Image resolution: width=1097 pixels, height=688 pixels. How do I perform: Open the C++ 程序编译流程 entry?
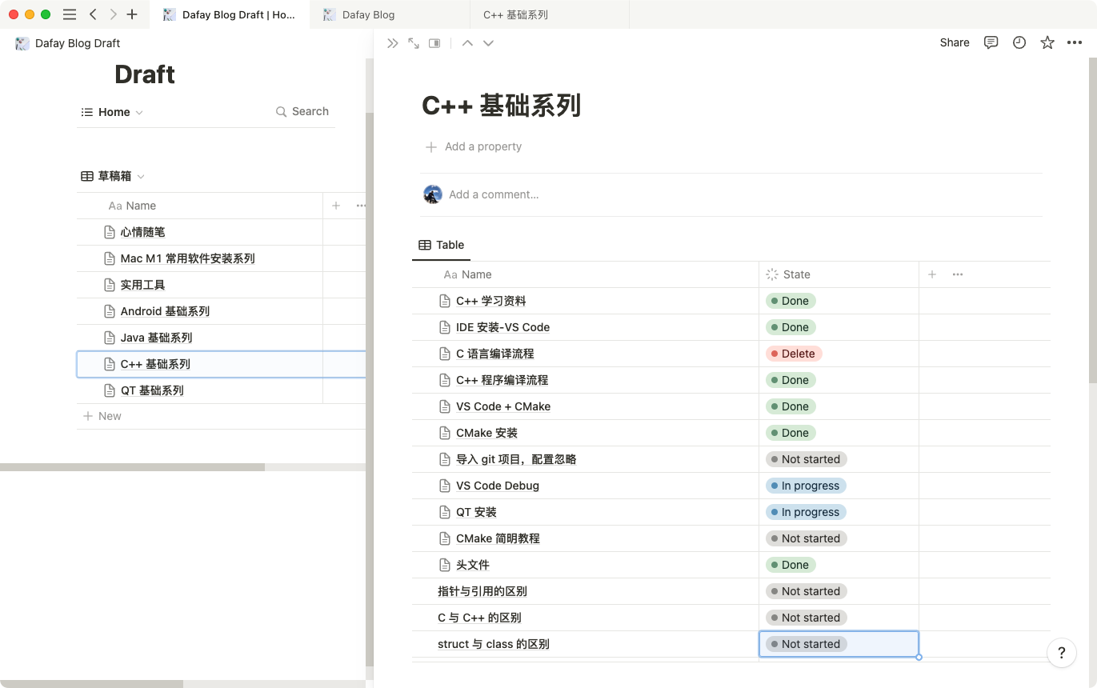[x=502, y=380]
